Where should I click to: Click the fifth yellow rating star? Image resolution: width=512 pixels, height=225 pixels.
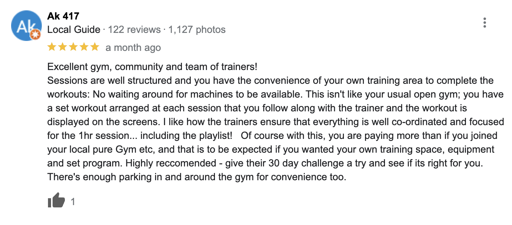(95, 47)
